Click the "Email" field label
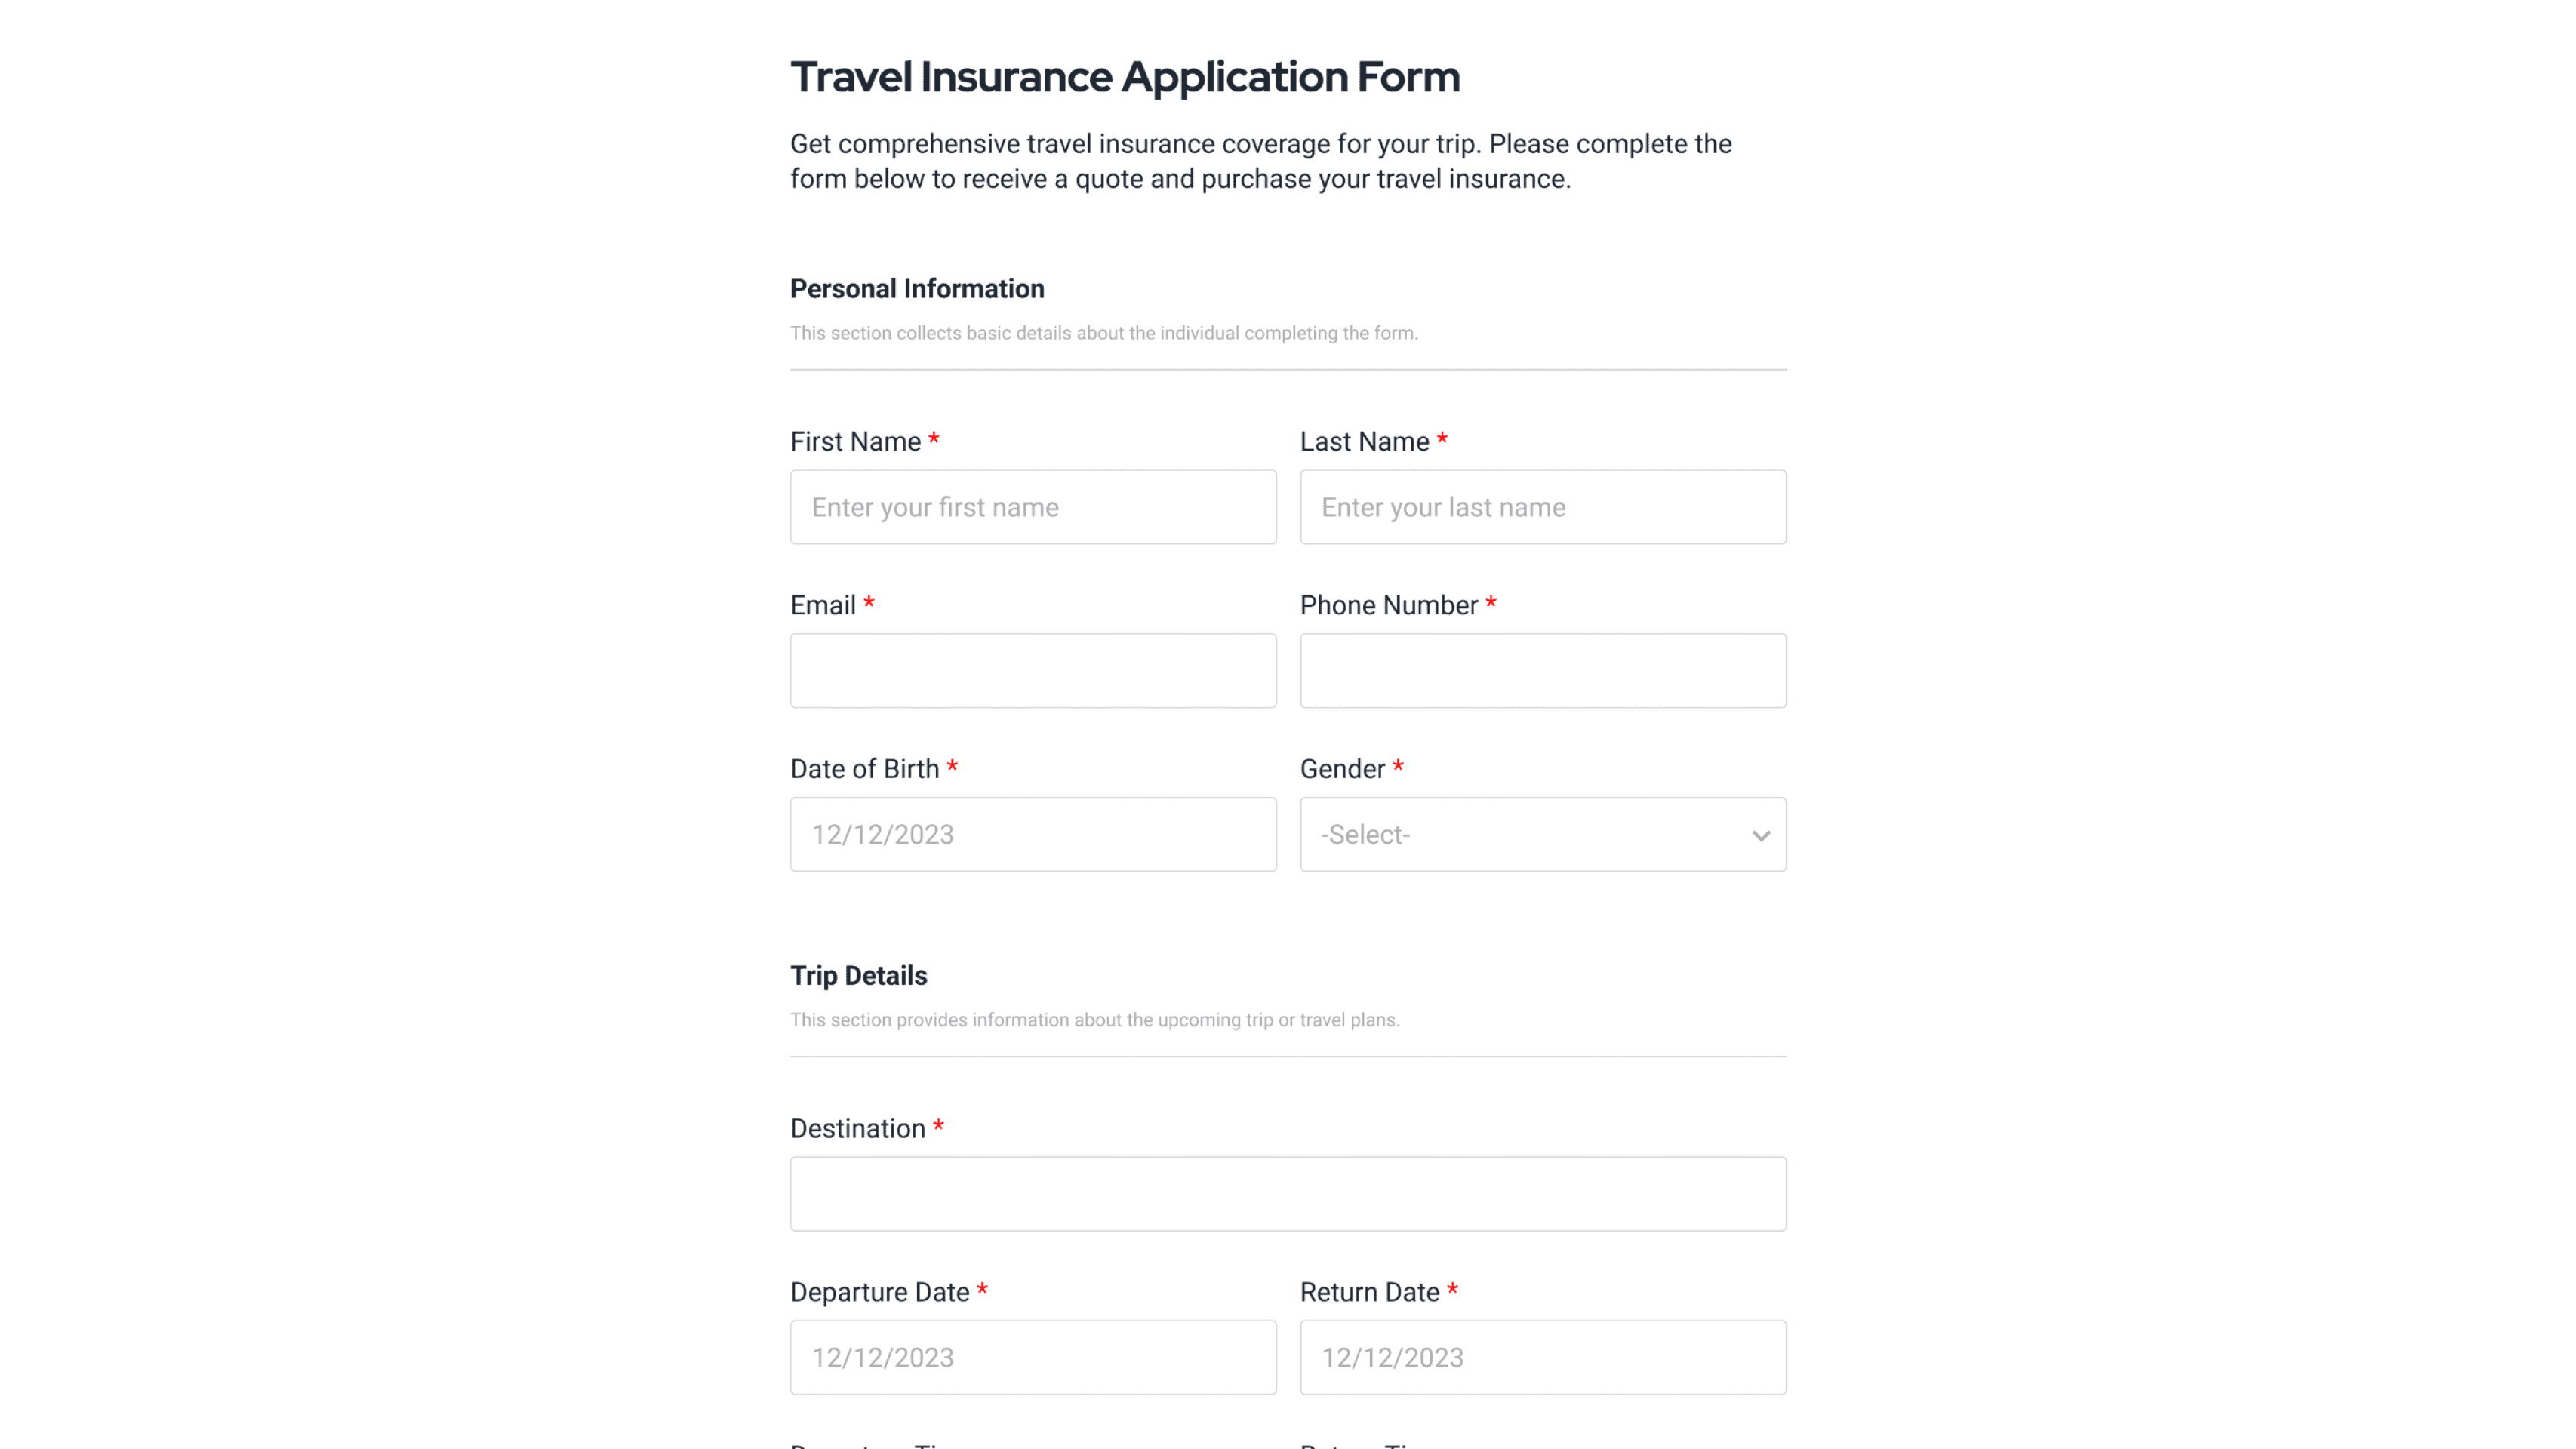Viewport: 2576px width, 1449px height. point(822,605)
